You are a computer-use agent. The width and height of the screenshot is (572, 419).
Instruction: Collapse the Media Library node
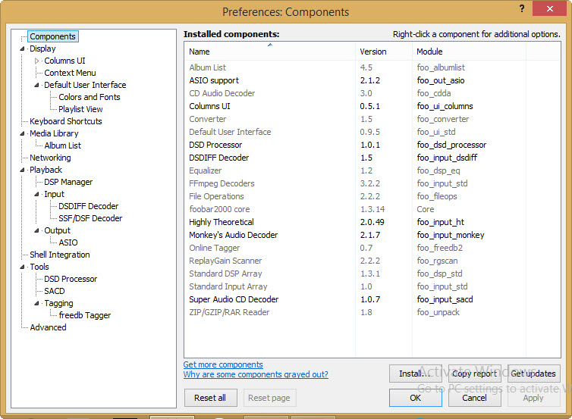(x=22, y=133)
